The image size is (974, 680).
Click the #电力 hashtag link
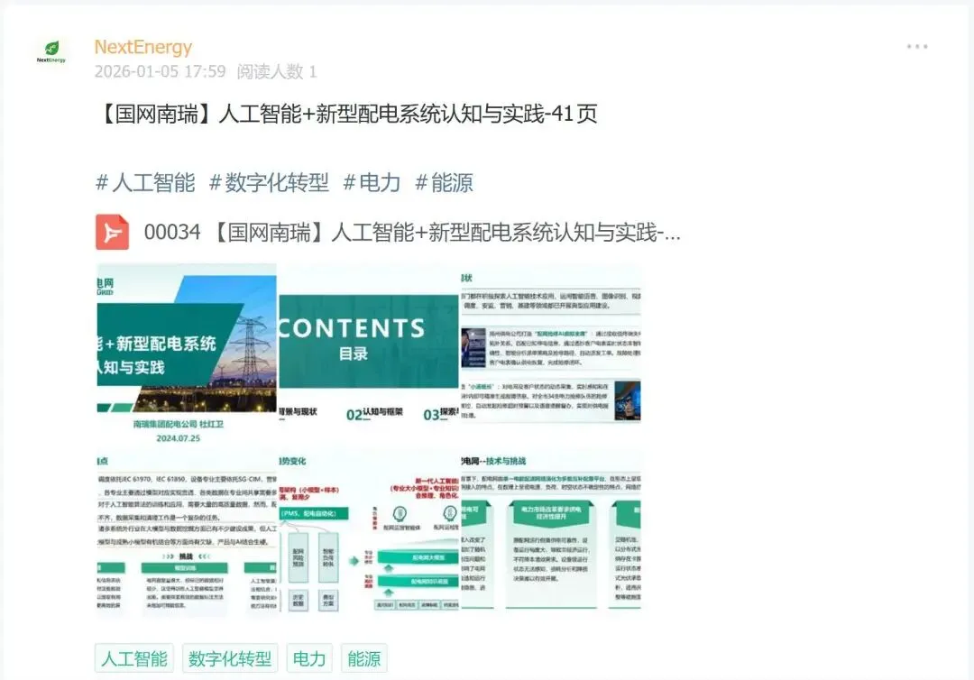pyautogui.click(x=372, y=182)
